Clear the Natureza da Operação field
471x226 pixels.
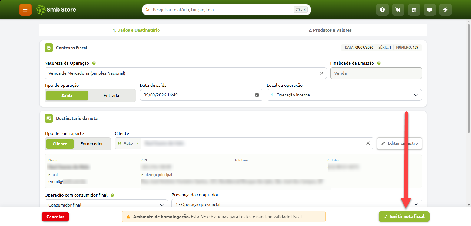tap(322, 73)
